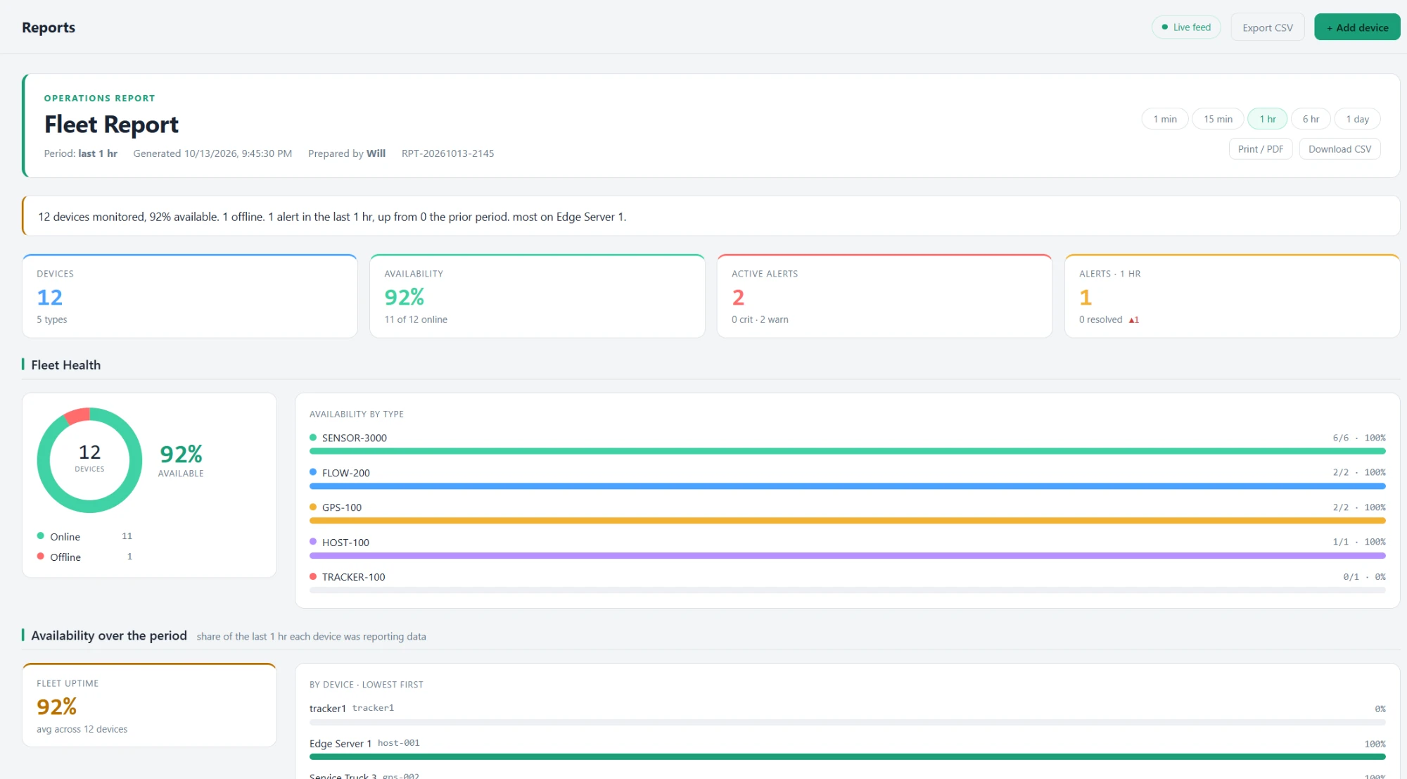The width and height of the screenshot is (1407, 779).
Task: Click the summary sentence about 12 devices
Action: 332,217
